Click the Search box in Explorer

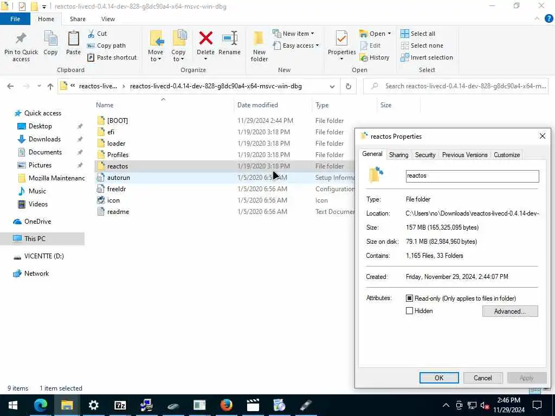tap(456, 86)
